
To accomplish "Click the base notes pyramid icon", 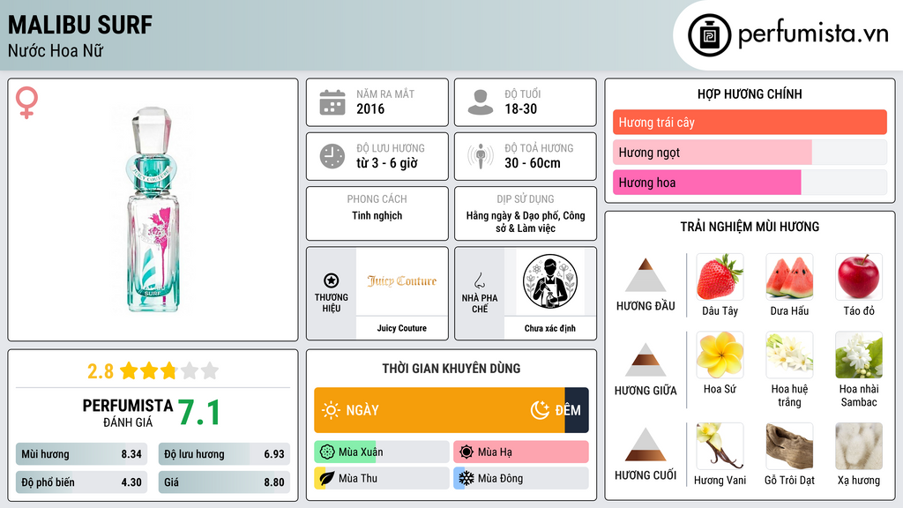I will (x=646, y=444).
